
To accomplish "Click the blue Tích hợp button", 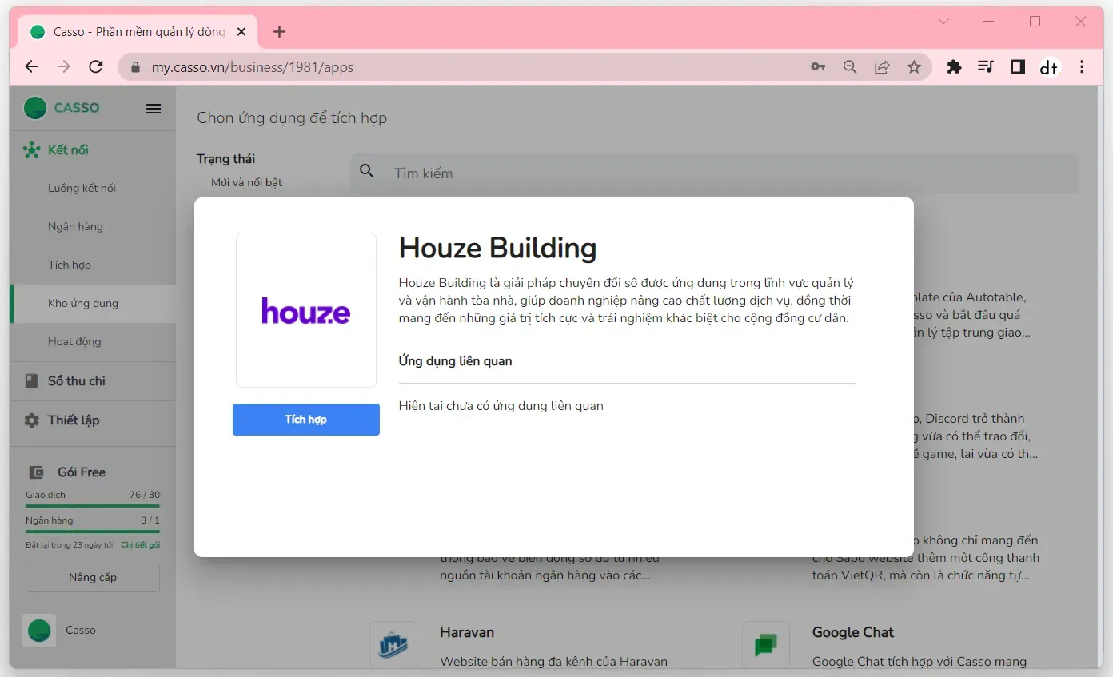I will pyautogui.click(x=305, y=420).
